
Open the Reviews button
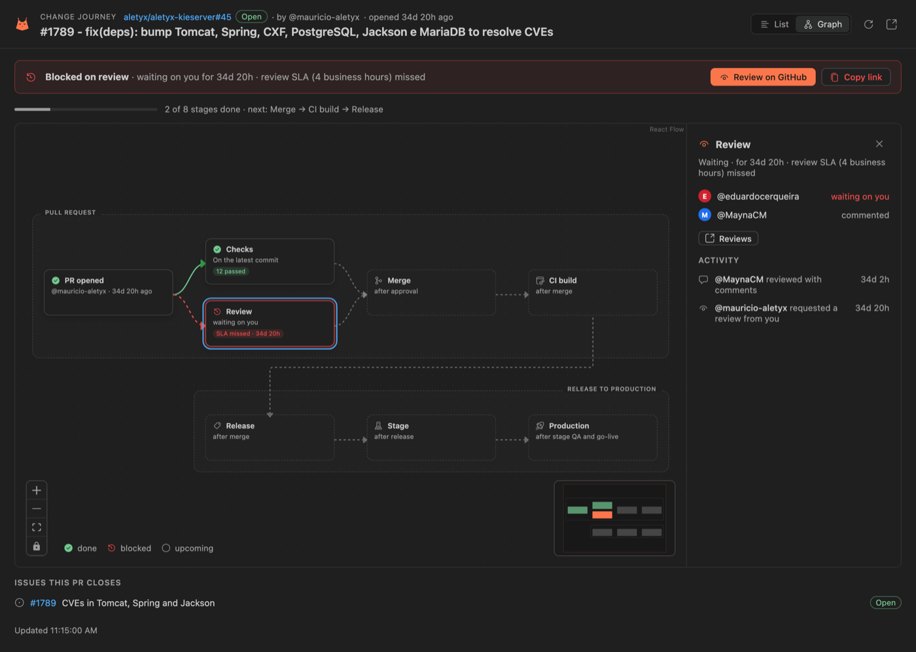pos(728,239)
